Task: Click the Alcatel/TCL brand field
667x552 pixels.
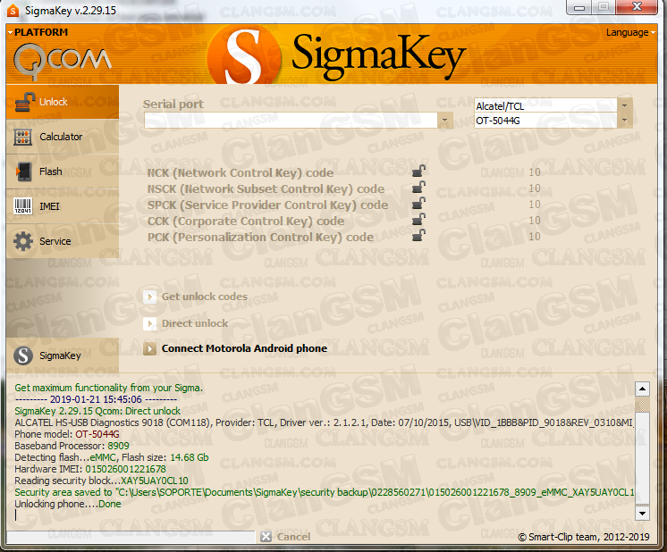Action: pyautogui.click(x=545, y=105)
